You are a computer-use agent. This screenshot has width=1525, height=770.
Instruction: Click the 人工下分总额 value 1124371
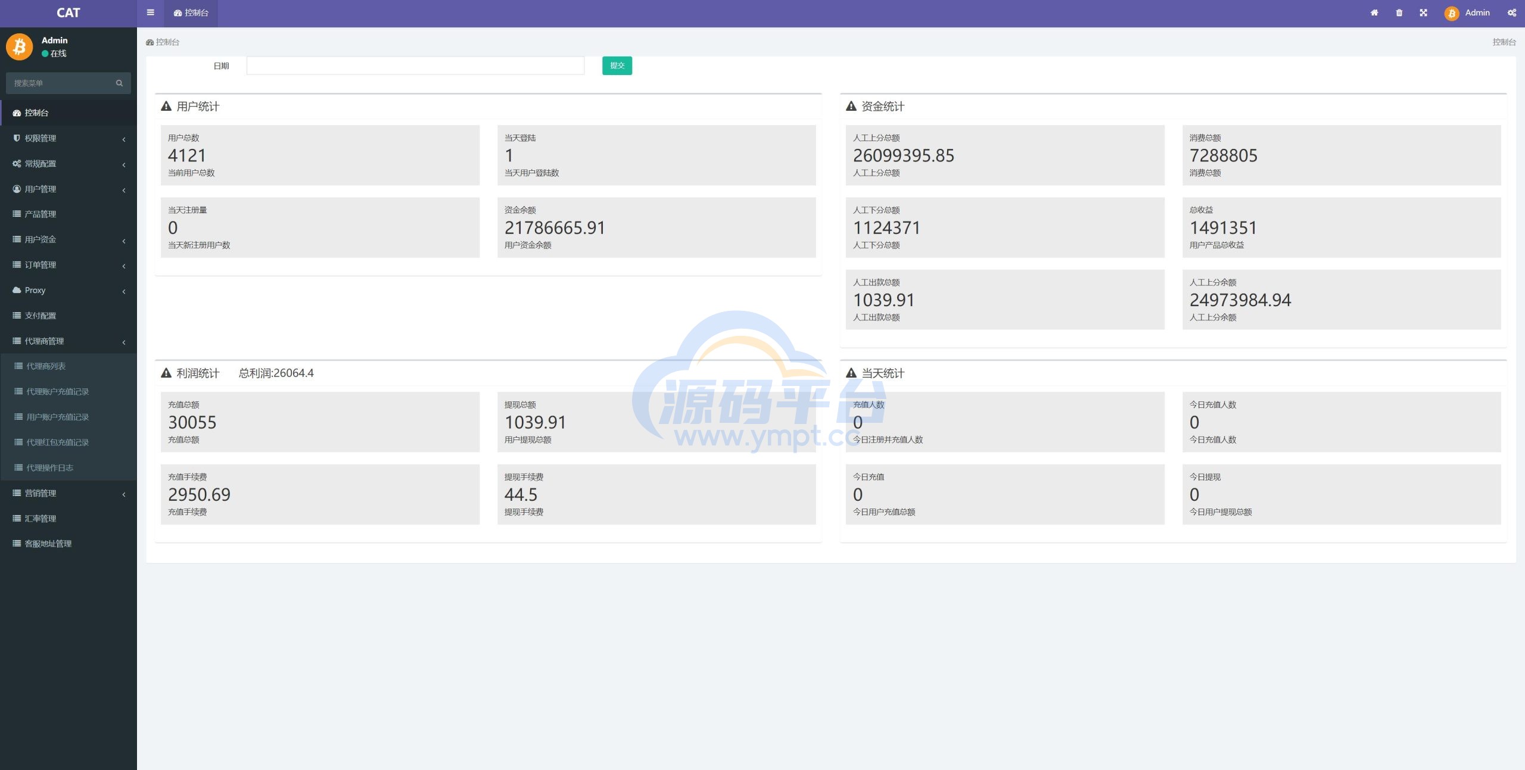pos(886,228)
